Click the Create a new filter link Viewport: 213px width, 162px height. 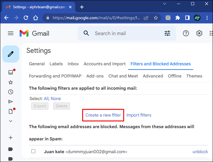point(103,115)
